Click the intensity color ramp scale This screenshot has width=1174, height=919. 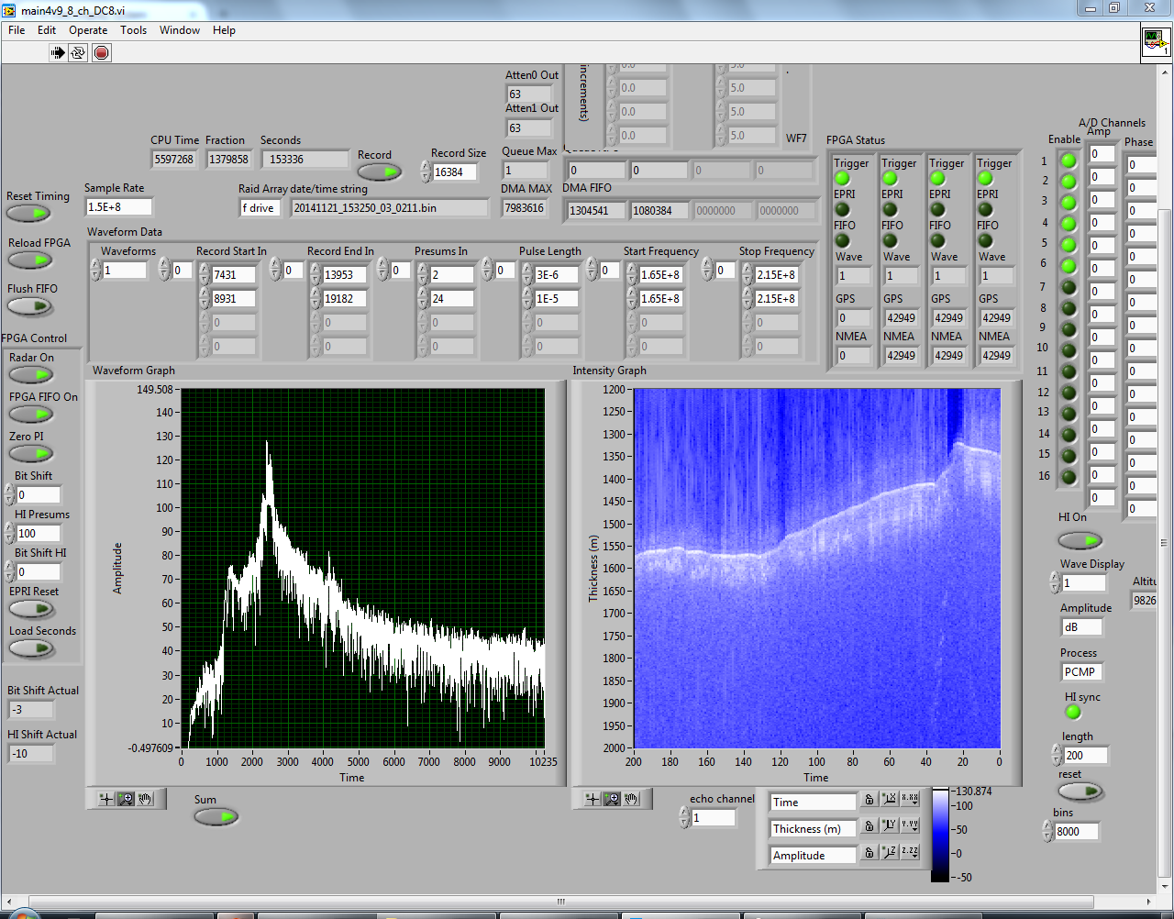(x=940, y=835)
